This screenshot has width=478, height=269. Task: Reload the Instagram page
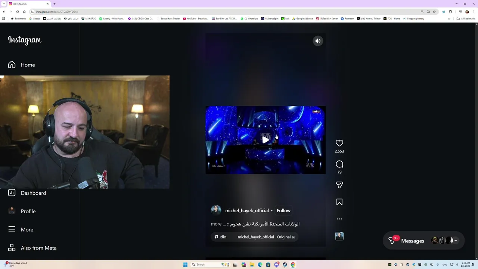pyautogui.click(x=17, y=12)
